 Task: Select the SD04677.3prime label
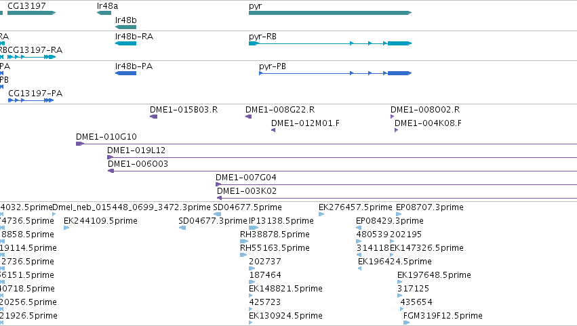(x=213, y=221)
